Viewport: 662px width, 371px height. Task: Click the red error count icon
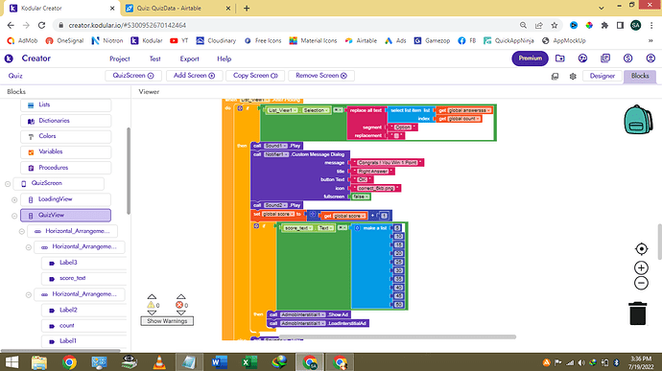tap(179, 305)
